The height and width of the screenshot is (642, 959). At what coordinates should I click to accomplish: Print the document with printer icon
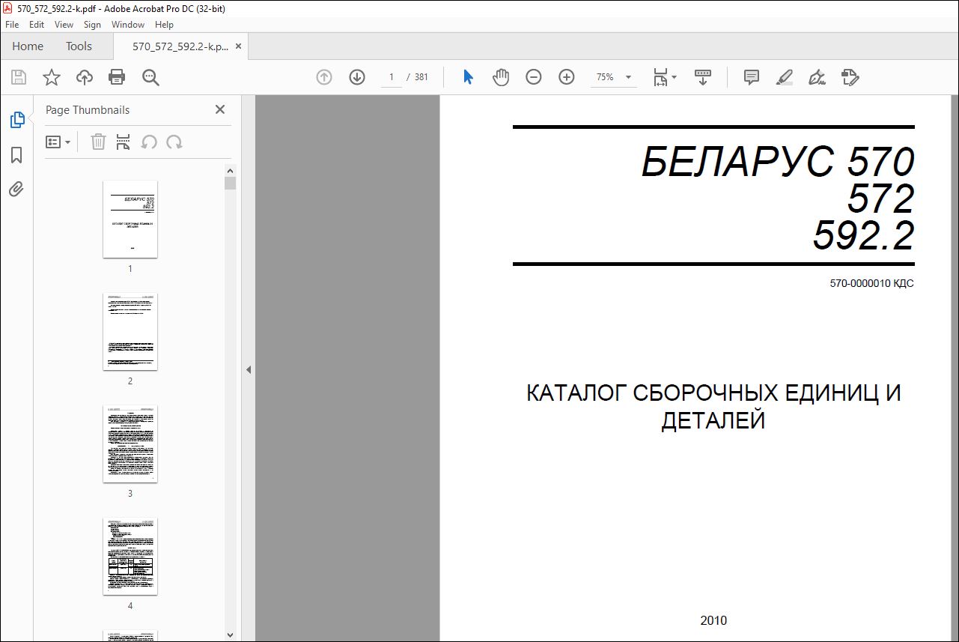(117, 77)
